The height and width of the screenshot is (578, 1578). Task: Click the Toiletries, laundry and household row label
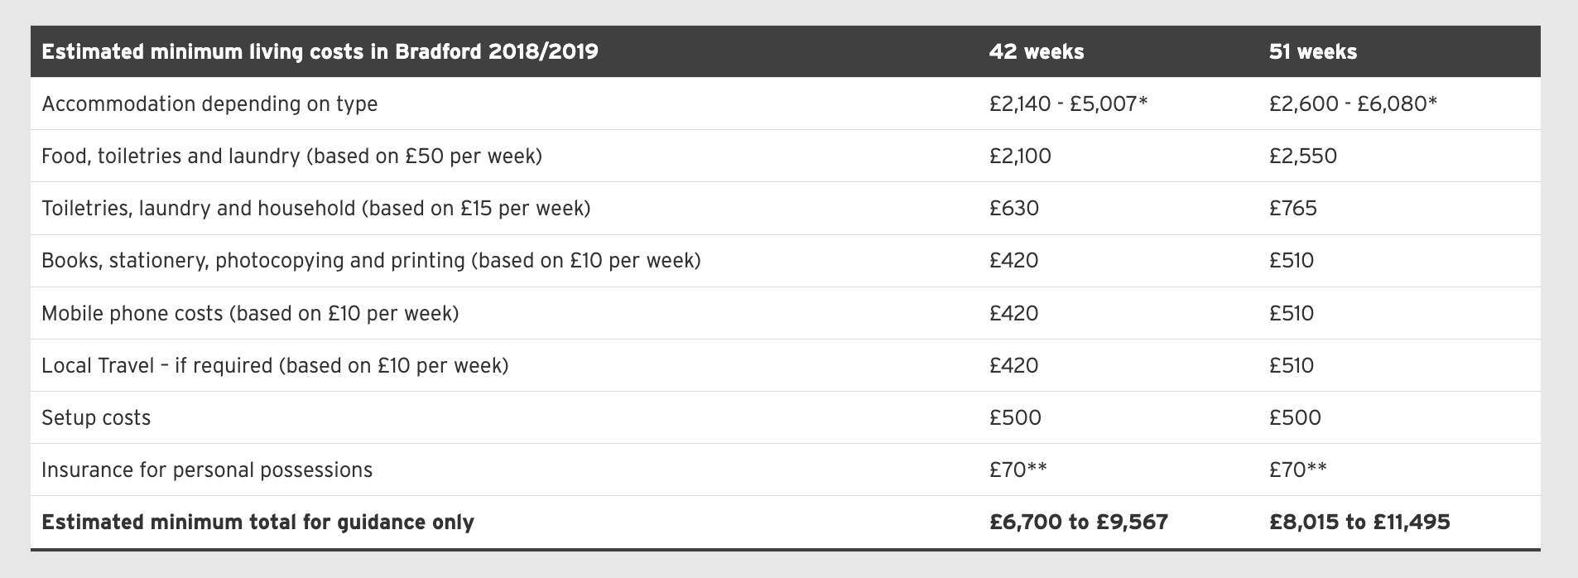point(315,209)
